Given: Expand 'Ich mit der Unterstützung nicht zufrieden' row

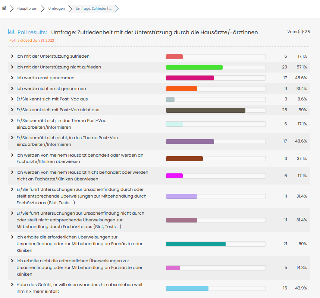Looking at the screenshot, I should tap(12, 67).
